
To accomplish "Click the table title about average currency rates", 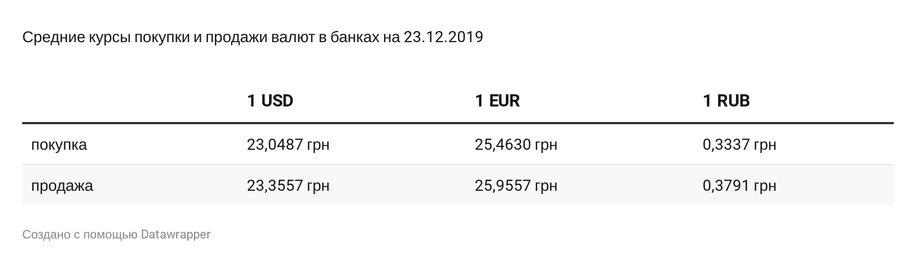I will 252,38.
